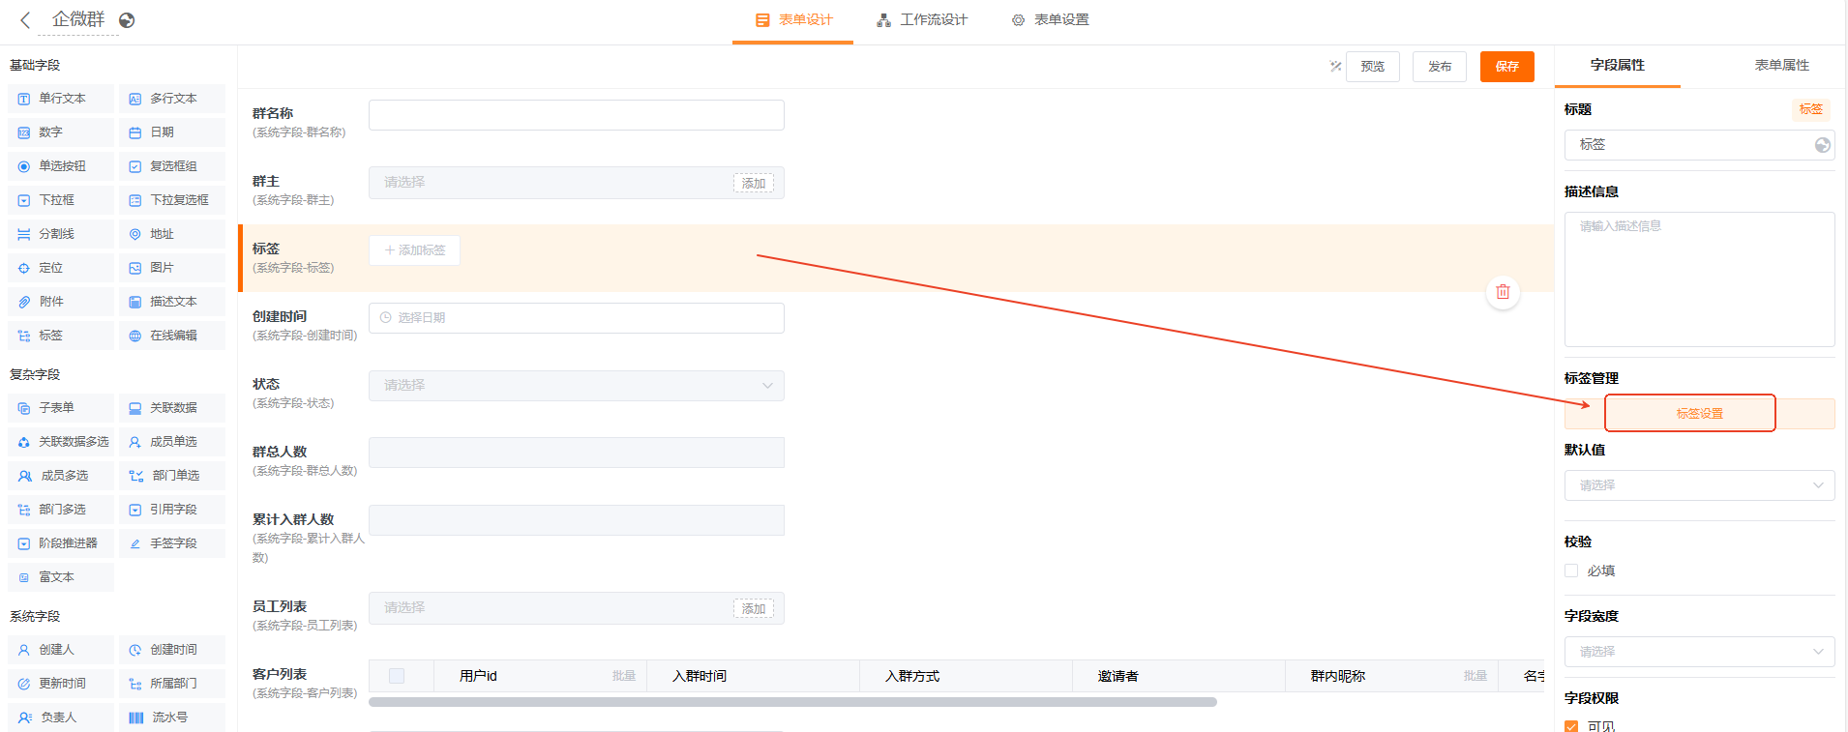Screen dimensions: 1848x732
Task: Click the back arrow beside 企微群
Action: 25,19
